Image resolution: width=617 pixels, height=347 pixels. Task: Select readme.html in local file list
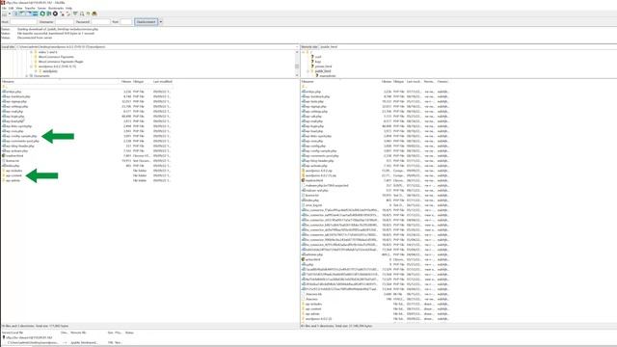point(14,156)
